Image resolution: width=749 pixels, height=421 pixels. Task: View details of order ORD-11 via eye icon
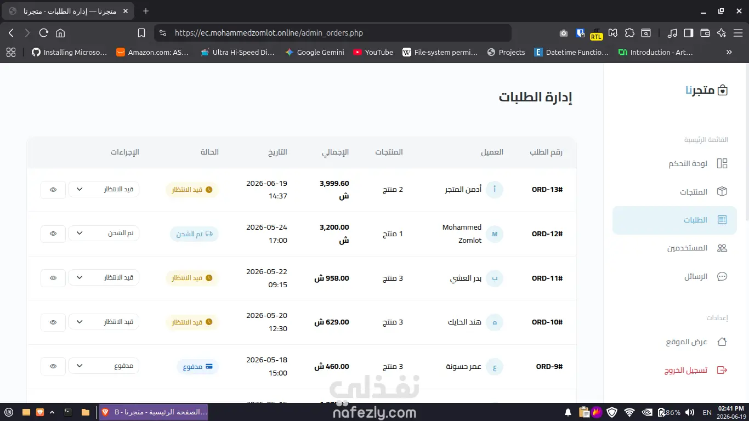[53, 278]
